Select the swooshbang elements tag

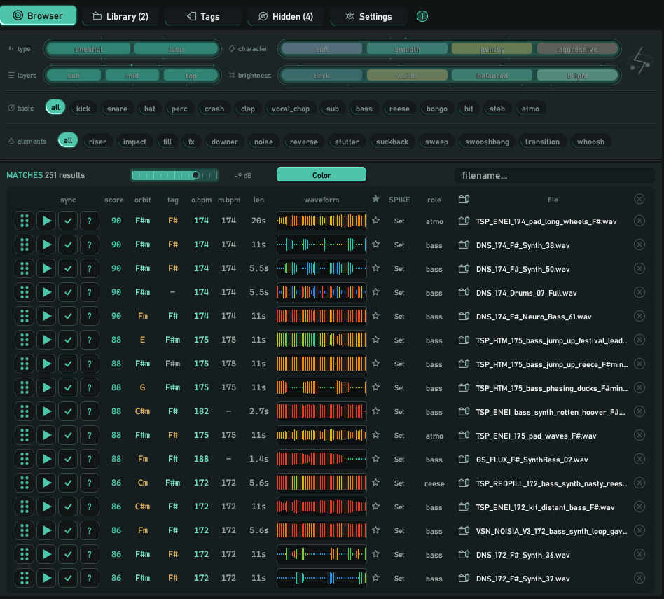click(x=487, y=142)
